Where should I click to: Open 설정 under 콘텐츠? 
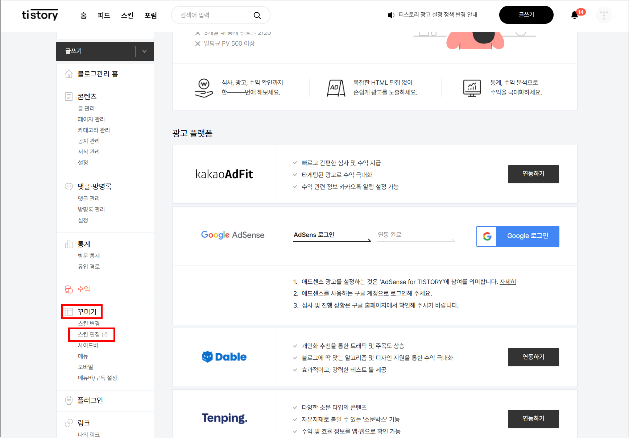83,163
